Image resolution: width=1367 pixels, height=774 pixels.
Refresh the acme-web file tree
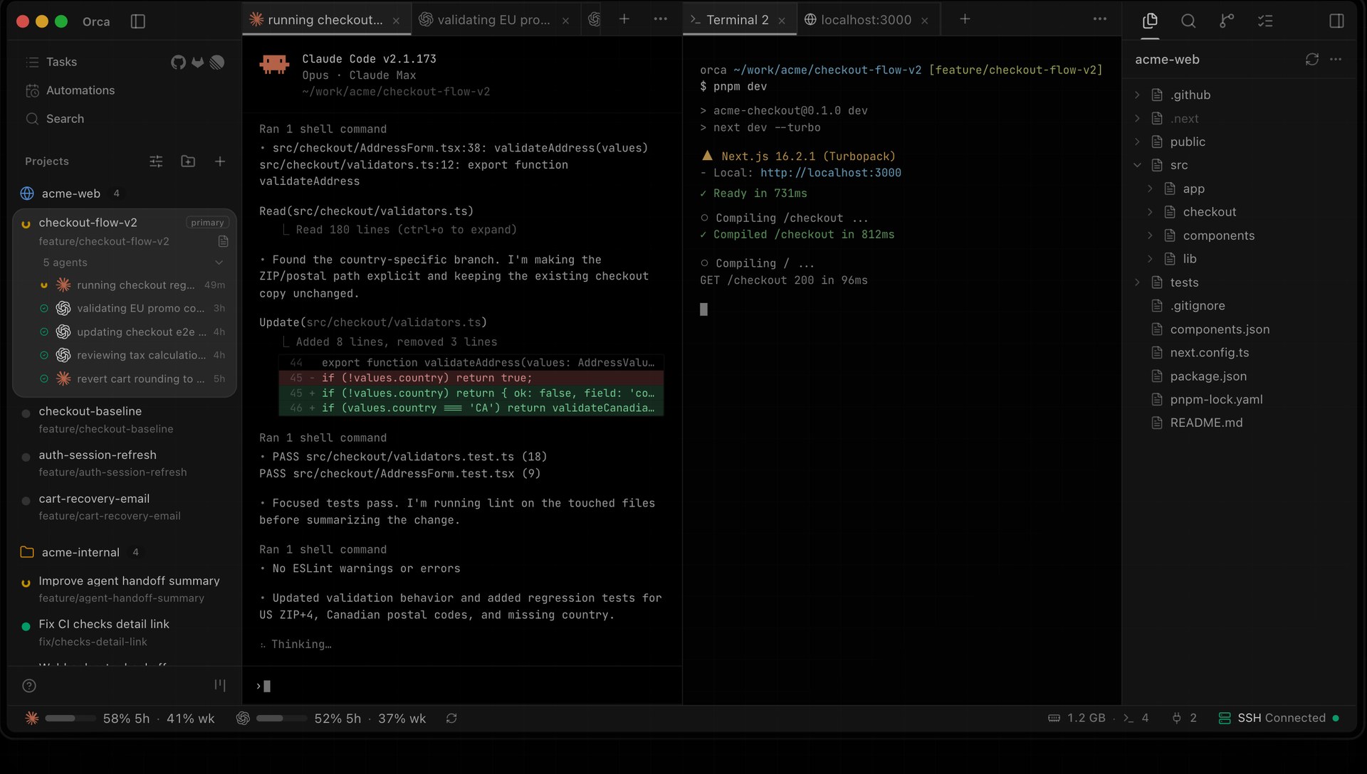click(1312, 59)
